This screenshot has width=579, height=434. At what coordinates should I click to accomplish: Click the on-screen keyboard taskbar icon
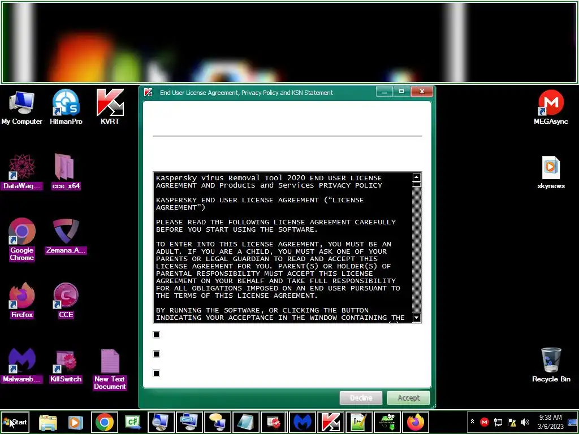[189, 422]
